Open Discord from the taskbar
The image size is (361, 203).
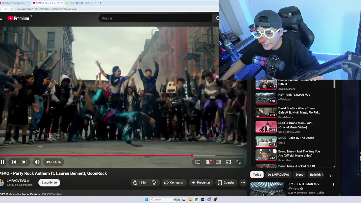coord(209,200)
